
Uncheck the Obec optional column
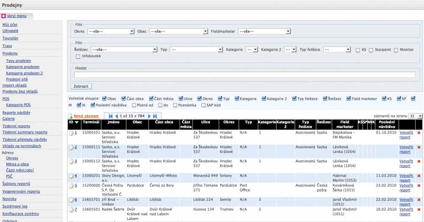point(104,99)
